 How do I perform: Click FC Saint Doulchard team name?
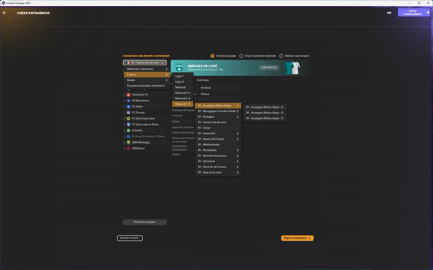click(x=143, y=118)
